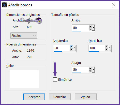The image size is (120, 105).
Task: Decrease the Izquierda value with down arrow
Action: click(72, 50)
